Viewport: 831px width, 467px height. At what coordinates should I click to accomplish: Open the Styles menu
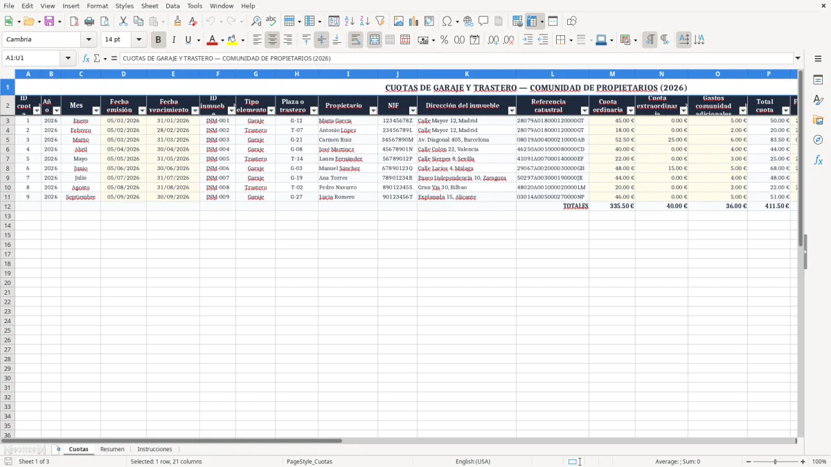125,6
